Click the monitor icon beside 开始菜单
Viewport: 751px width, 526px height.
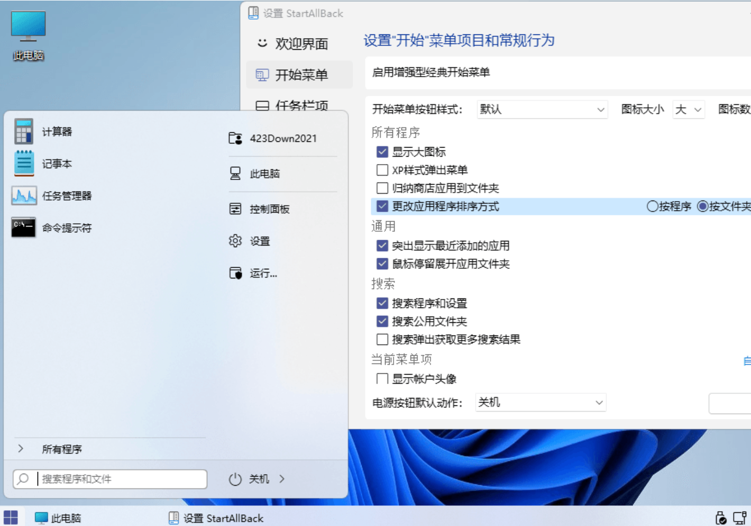pyautogui.click(x=262, y=75)
